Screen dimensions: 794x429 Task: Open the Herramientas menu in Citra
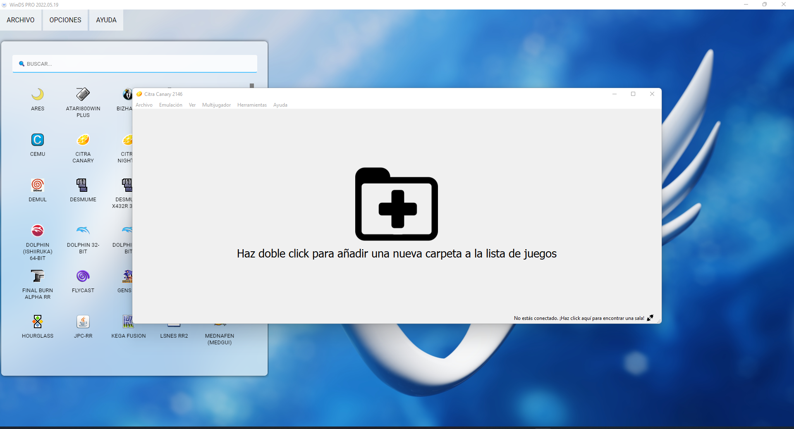(252, 105)
